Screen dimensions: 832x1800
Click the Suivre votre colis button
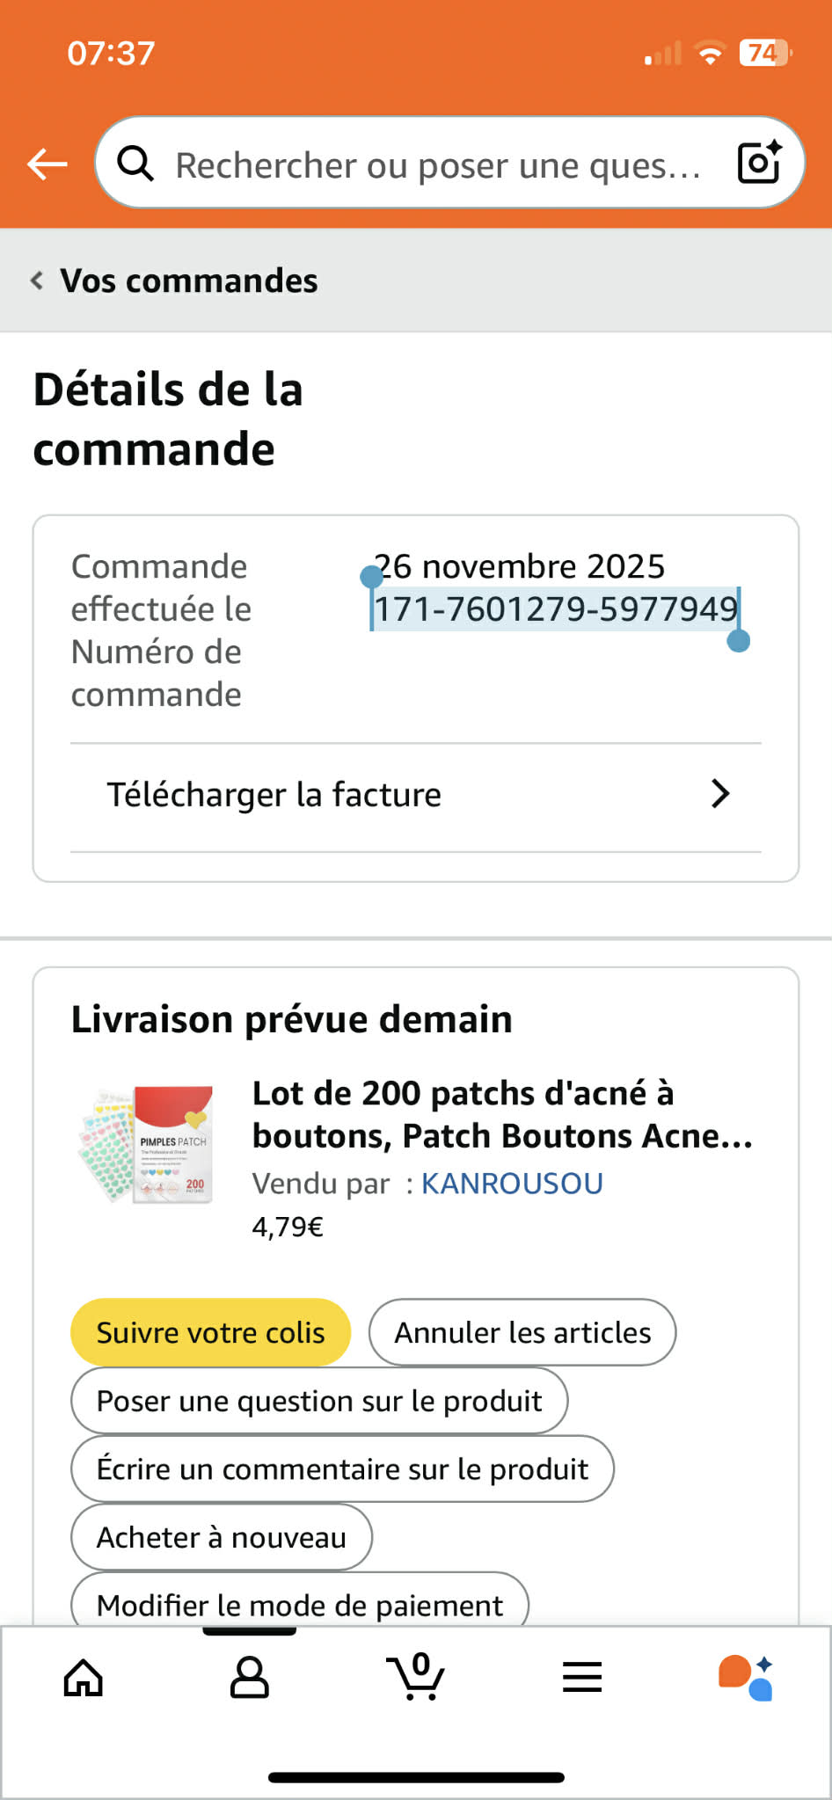pos(211,1332)
